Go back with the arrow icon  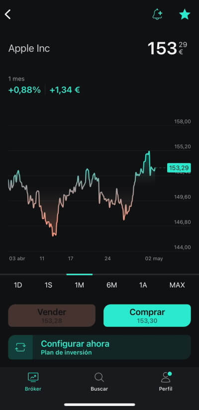pos(8,14)
